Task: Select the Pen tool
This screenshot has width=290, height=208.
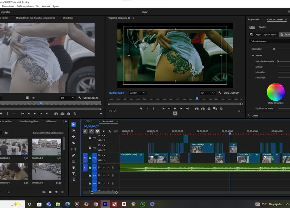Action: (x=74, y=155)
